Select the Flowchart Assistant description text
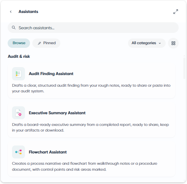Image resolution: width=187 pixels, height=184 pixels. [x=85, y=166]
